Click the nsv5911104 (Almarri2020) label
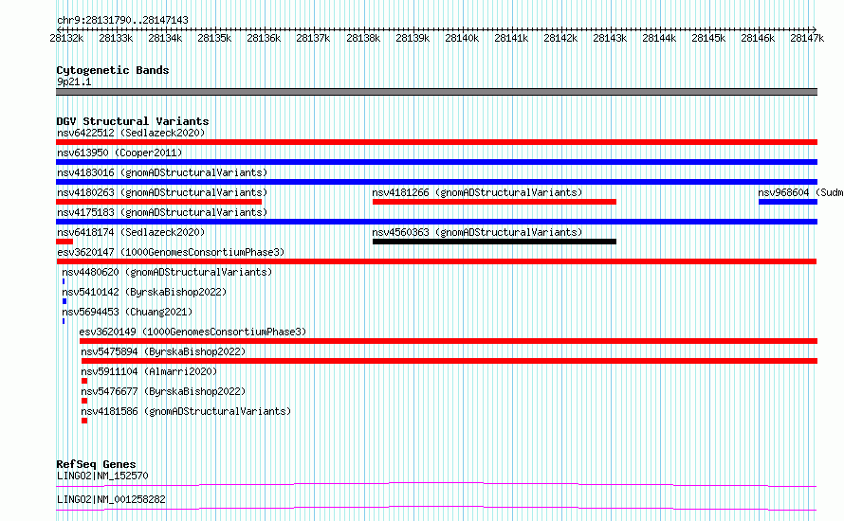Image resolution: width=844 pixels, height=521 pixels. tap(149, 371)
